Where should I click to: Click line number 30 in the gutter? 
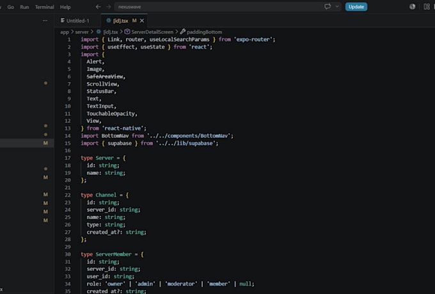pos(68,254)
